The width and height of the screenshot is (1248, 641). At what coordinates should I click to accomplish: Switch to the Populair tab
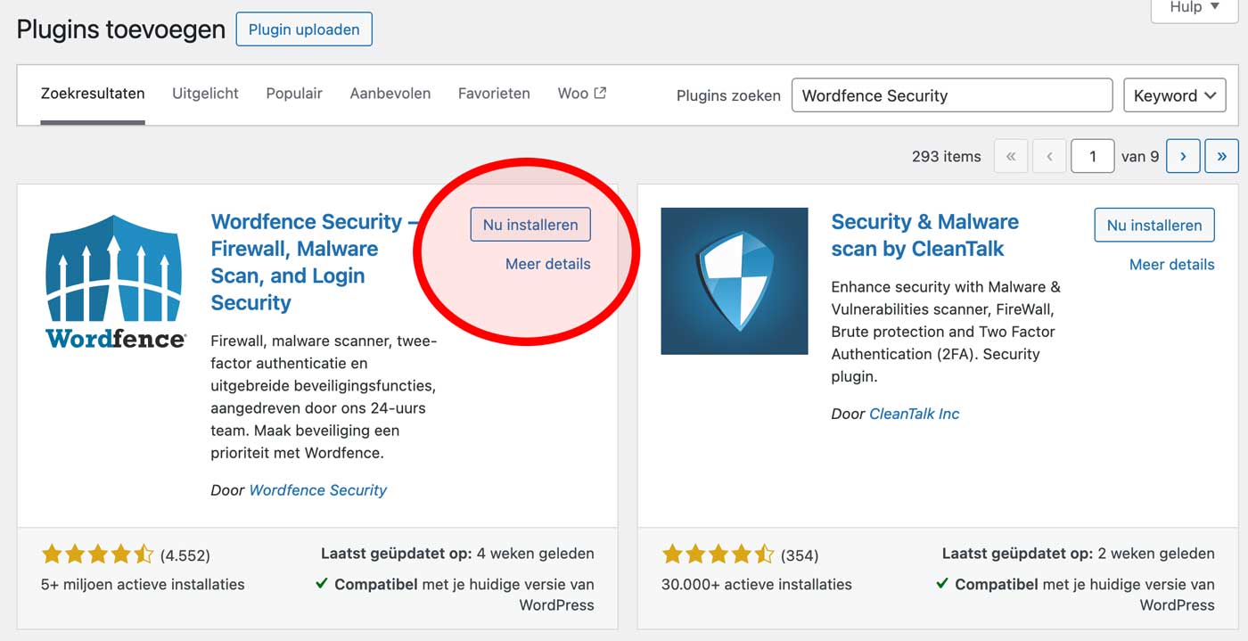click(294, 94)
